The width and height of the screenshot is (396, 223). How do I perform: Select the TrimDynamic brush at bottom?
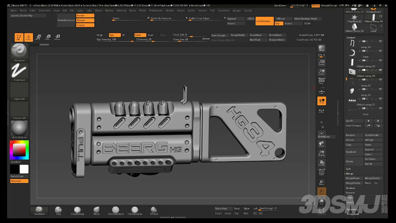point(135,211)
